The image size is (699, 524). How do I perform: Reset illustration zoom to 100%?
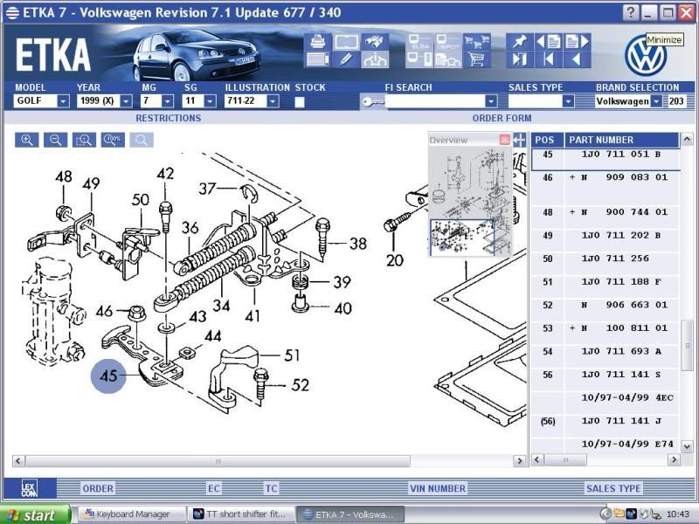point(113,140)
